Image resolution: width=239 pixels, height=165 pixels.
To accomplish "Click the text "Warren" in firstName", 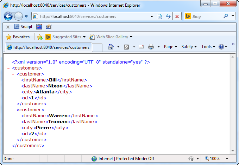I will point(58,116).
